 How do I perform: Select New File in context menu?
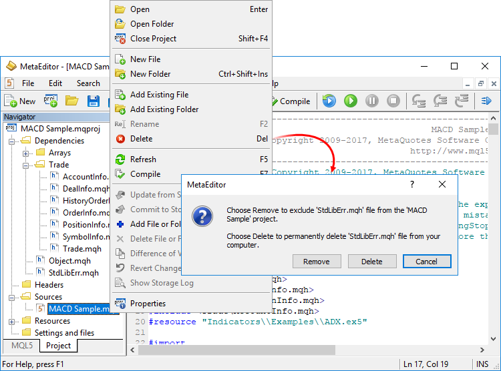click(x=191, y=59)
